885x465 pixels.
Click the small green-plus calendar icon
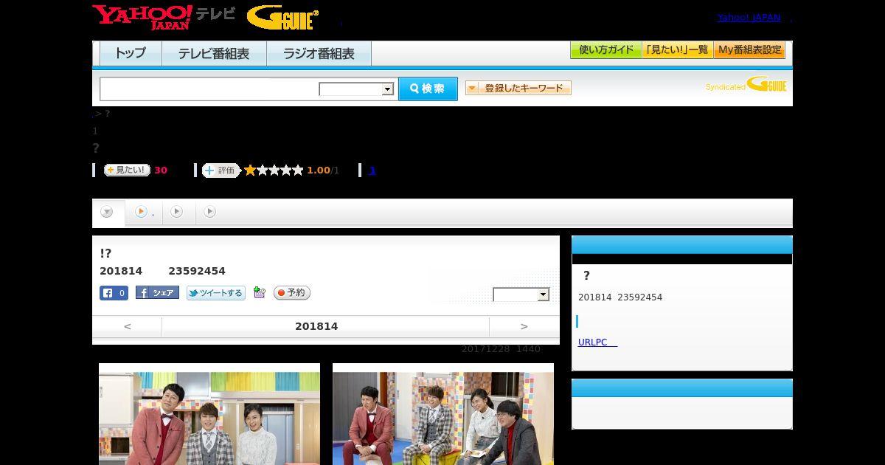pyautogui.click(x=259, y=292)
